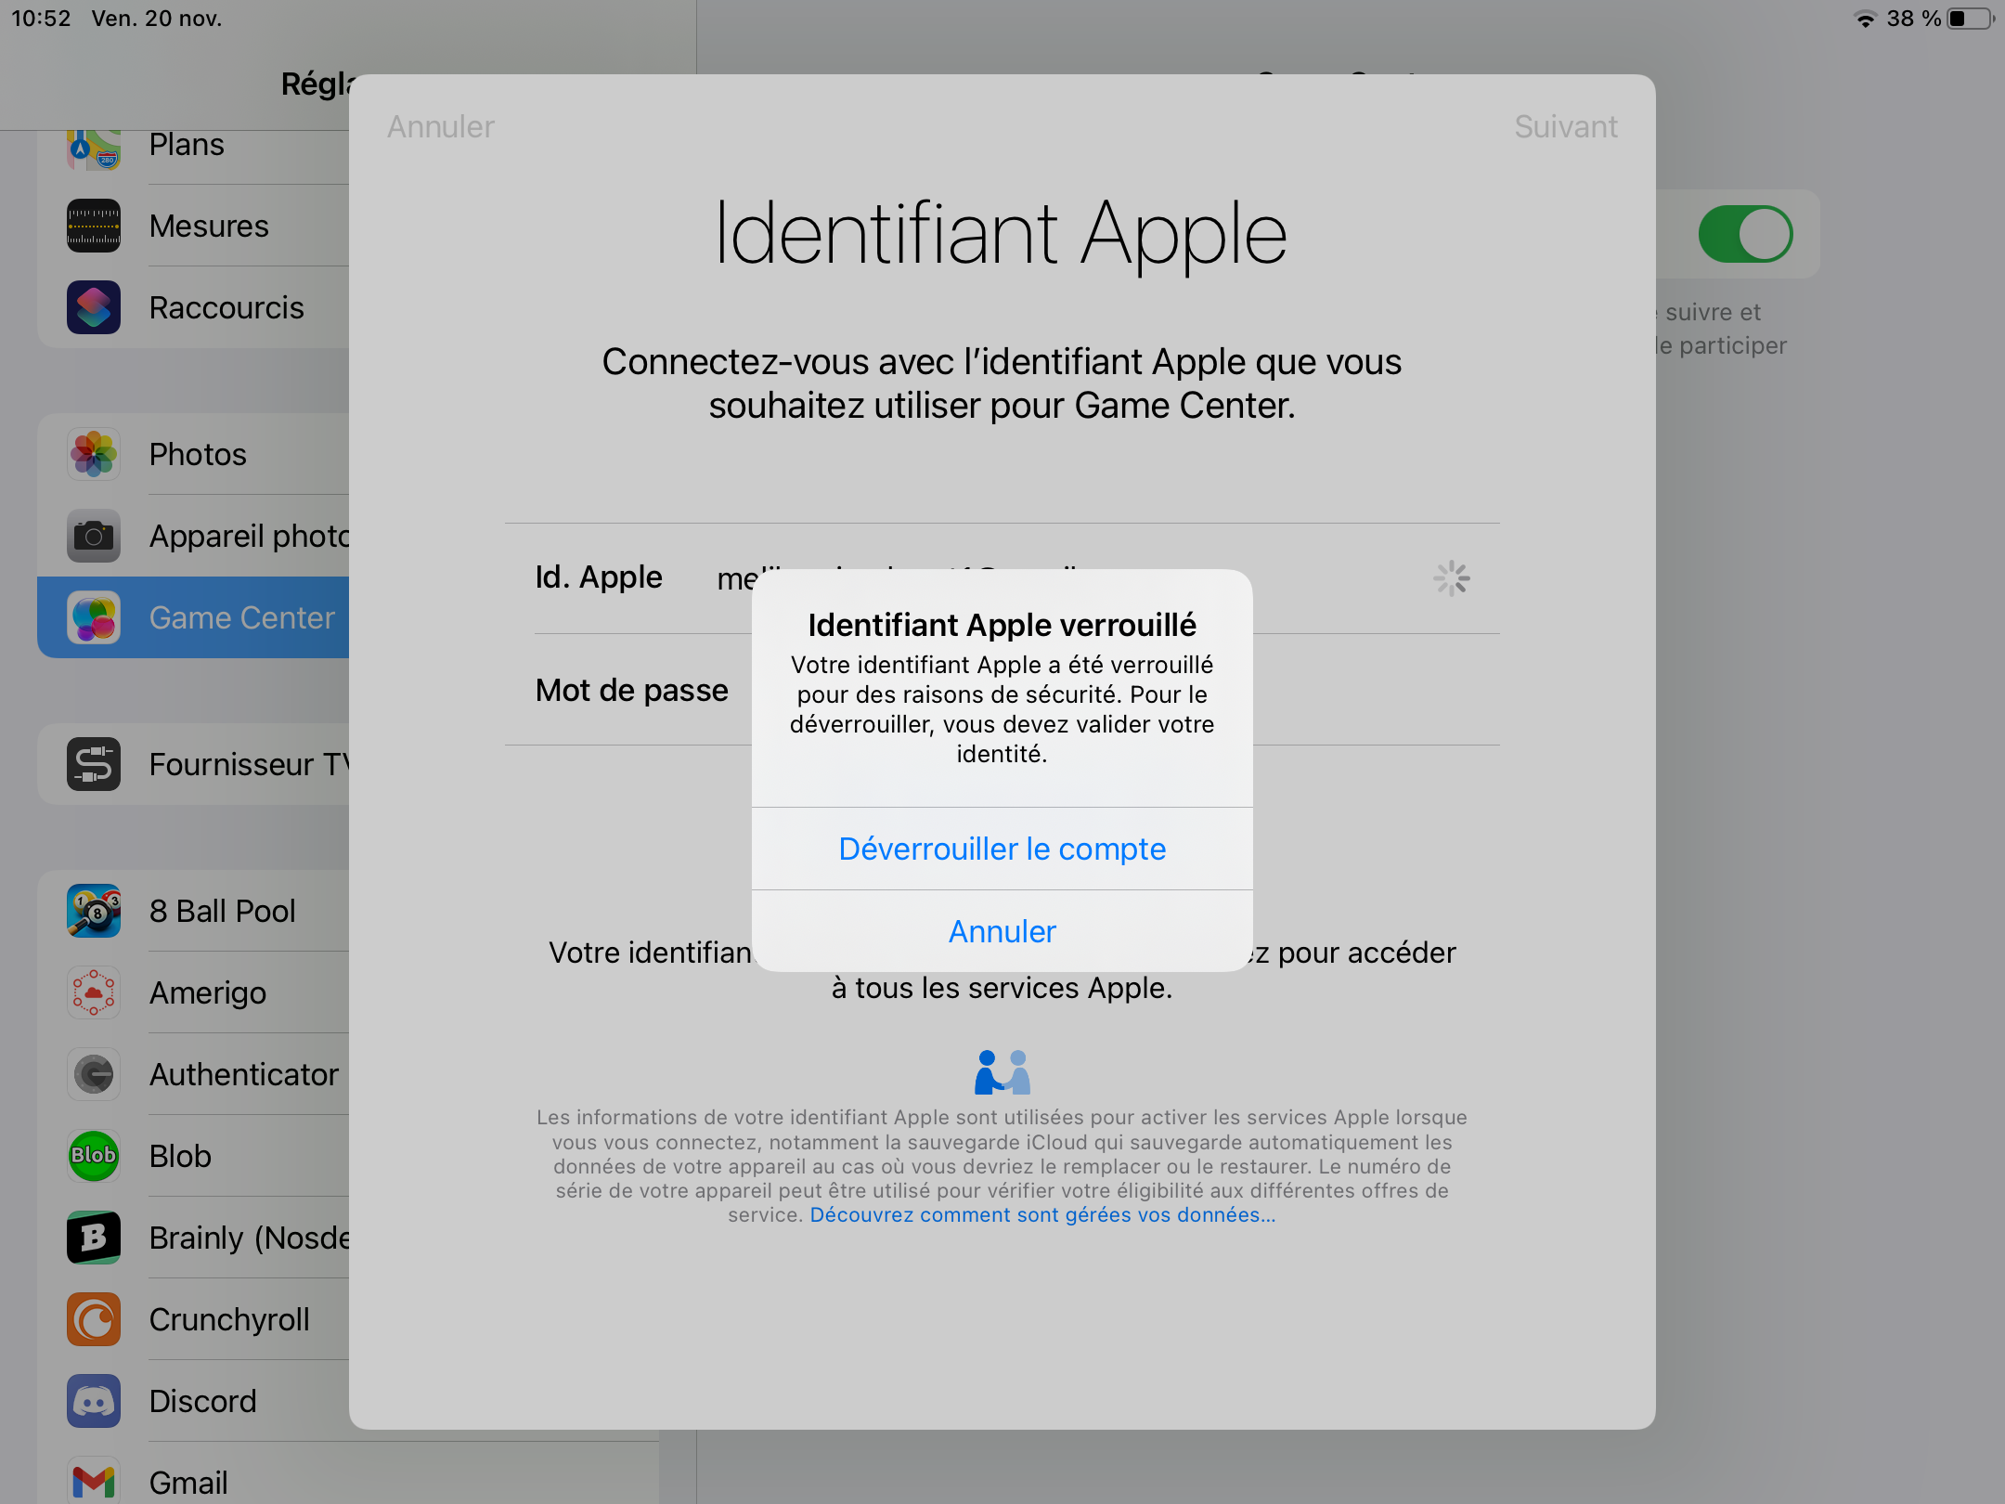Open 8 Ball Pool settings icon

coord(94,911)
